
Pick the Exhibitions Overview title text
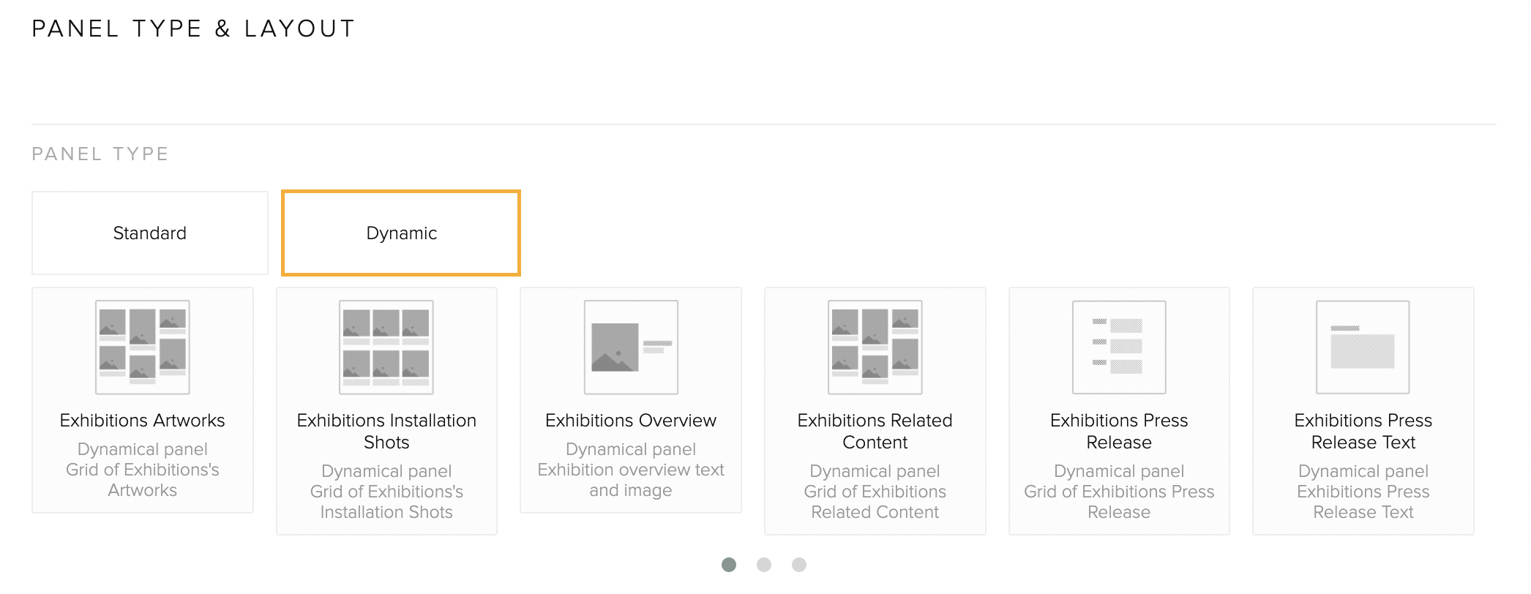[x=631, y=421]
